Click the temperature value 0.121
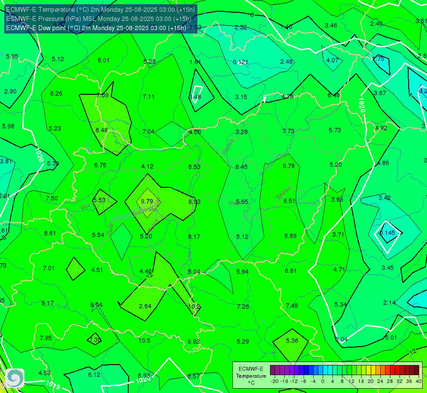Viewport: 427px width, 393px height. [240, 62]
